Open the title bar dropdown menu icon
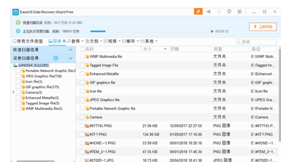Image resolution: width=281 pixels, height=162 pixels. (239, 12)
